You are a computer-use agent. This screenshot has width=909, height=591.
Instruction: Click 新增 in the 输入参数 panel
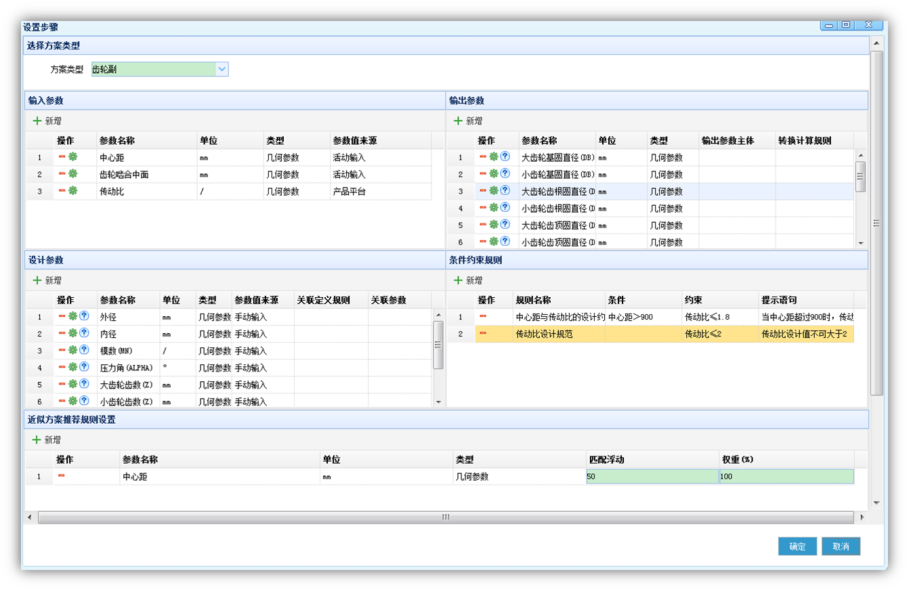point(47,121)
